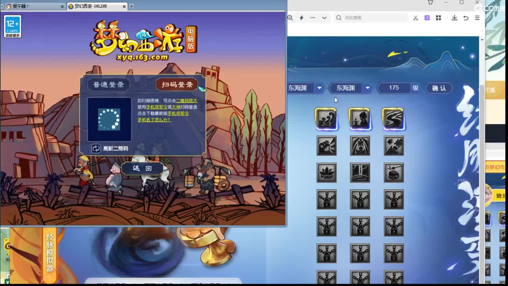Open the three-dots more options in browser
508x286 pixels.
click(313, 17)
